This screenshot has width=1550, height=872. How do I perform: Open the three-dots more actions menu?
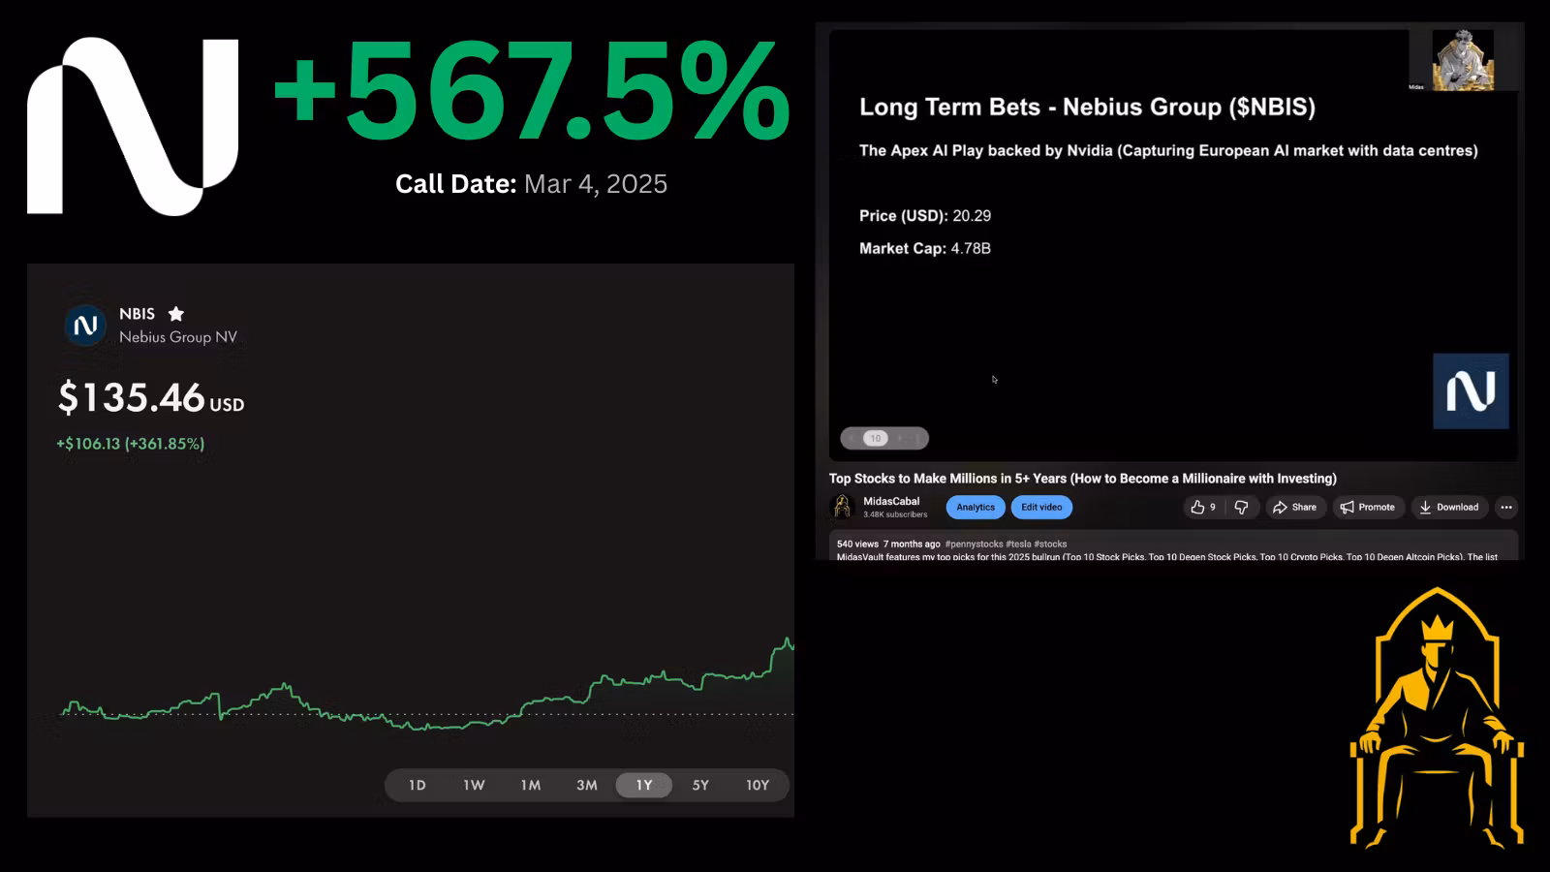click(1506, 507)
